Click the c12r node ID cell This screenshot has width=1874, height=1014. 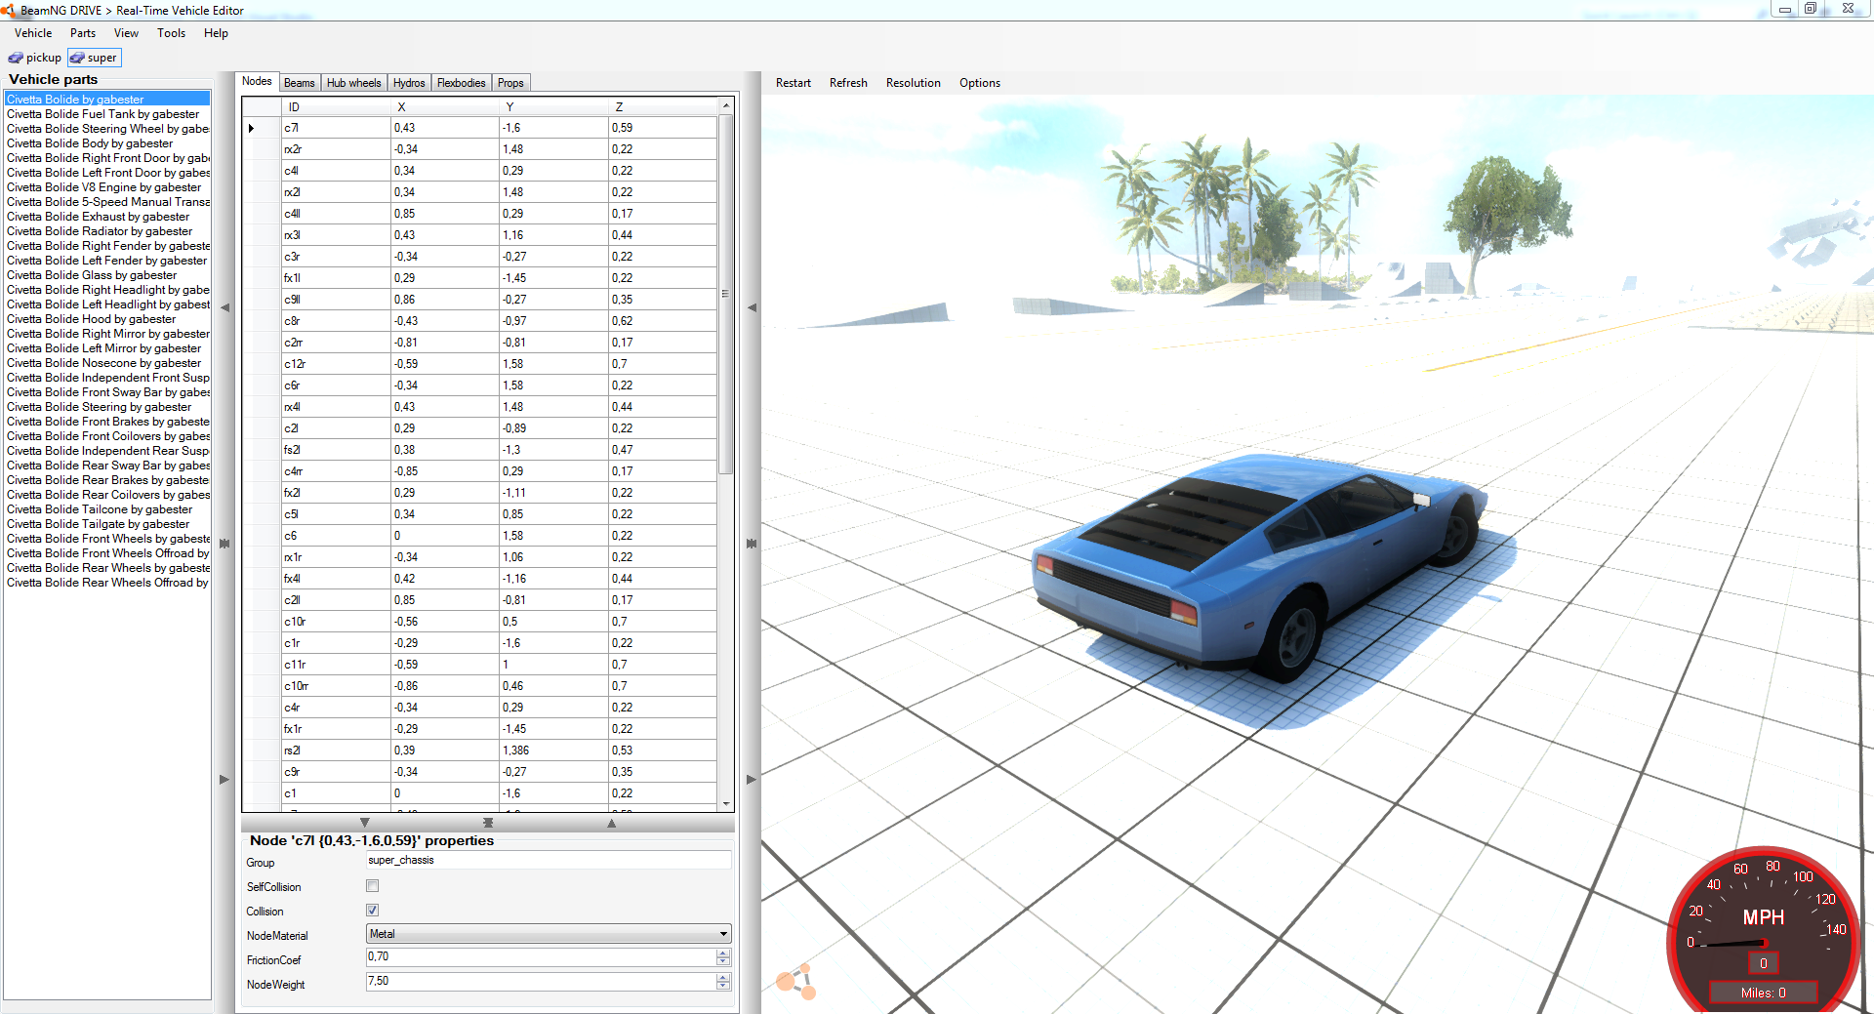pyautogui.click(x=336, y=364)
